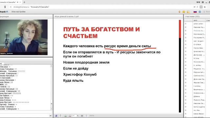Click the MirapolisVR logo
210x118 pixels.
click(4, 12)
